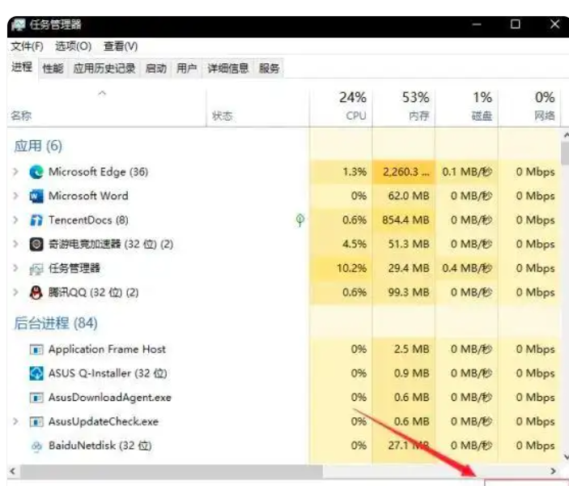569x486 pixels.
Task: Click the 0.4 MB/秒 disk cell
Action: coord(467,268)
